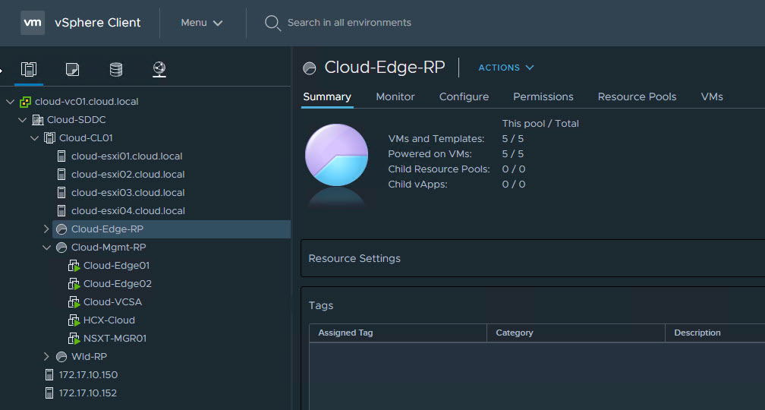Collapse the Cloud-Mgmt-RP resource pool

click(x=47, y=248)
